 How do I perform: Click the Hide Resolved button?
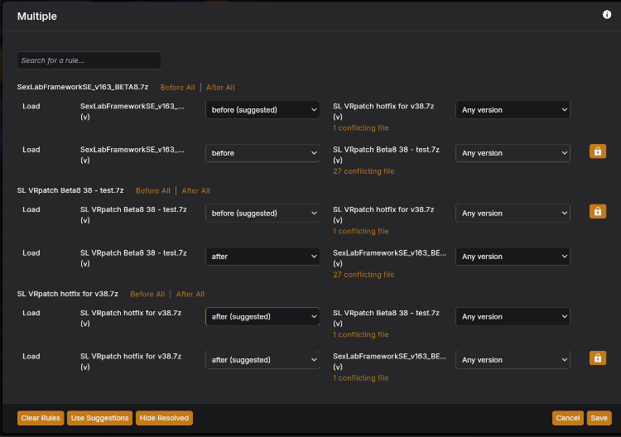164,418
